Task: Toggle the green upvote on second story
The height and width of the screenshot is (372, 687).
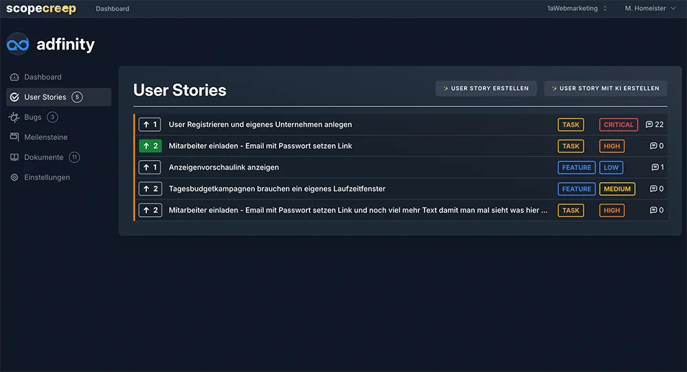Action: point(150,146)
